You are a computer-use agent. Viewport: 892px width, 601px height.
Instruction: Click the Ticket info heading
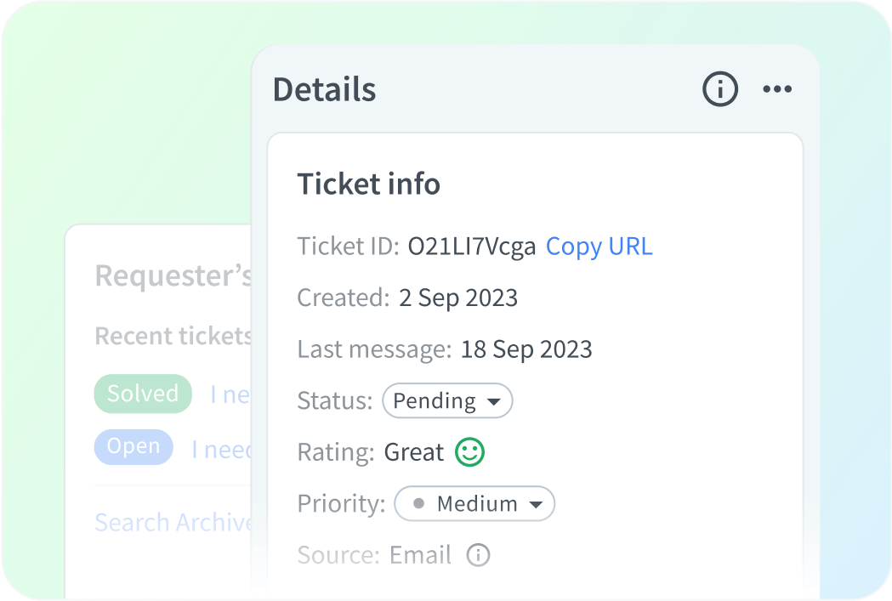(x=368, y=184)
